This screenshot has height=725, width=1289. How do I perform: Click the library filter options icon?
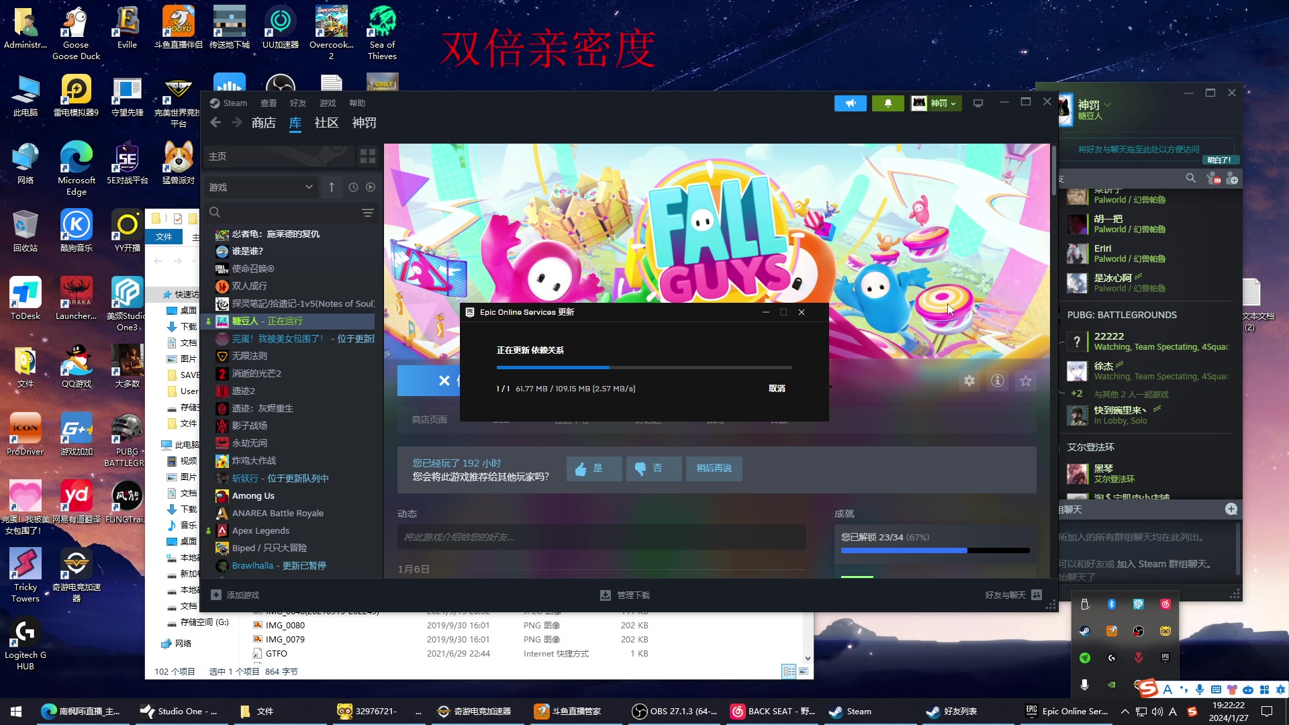(x=367, y=213)
